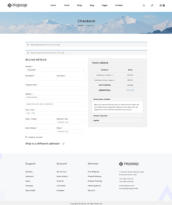Open the shopping cart icon in header
This screenshot has height=205, width=172.
pyautogui.click(x=161, y=6)
